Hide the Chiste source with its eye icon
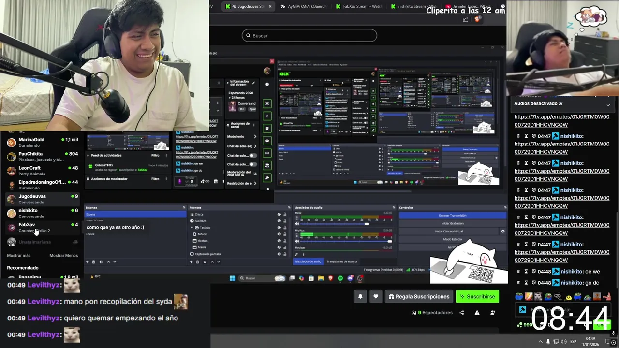 [279, 214]
